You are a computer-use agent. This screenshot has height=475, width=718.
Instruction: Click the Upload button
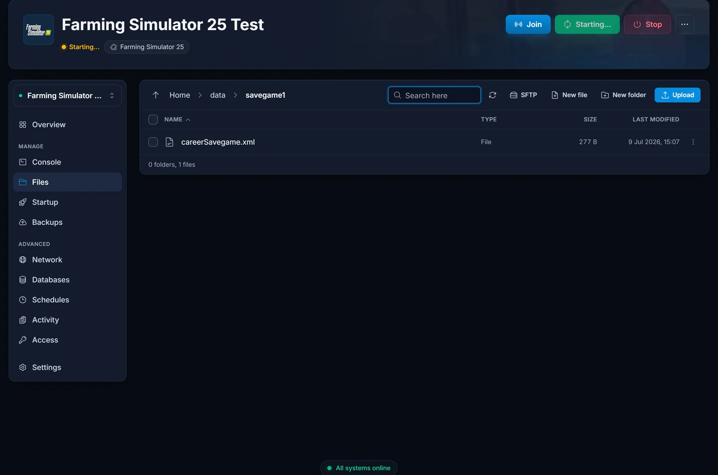pos(678,95)
